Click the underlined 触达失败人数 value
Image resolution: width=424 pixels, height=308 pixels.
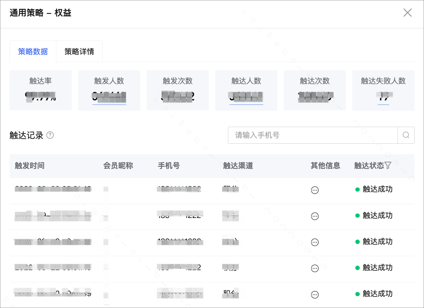click(383, 97)
